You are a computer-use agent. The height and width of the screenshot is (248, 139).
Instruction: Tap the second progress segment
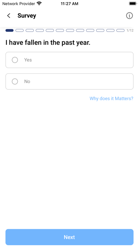coord(20,30)
